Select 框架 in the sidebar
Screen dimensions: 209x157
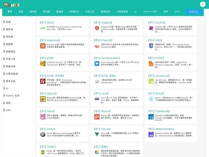8,103
